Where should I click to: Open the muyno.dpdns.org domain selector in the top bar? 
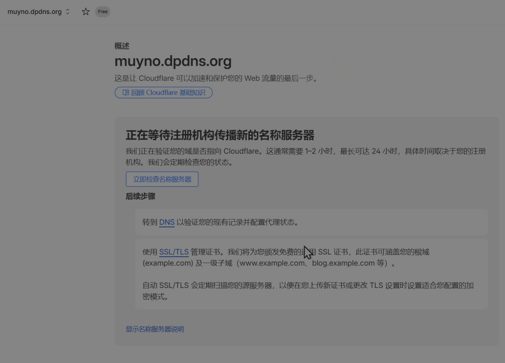click(34, 12)
